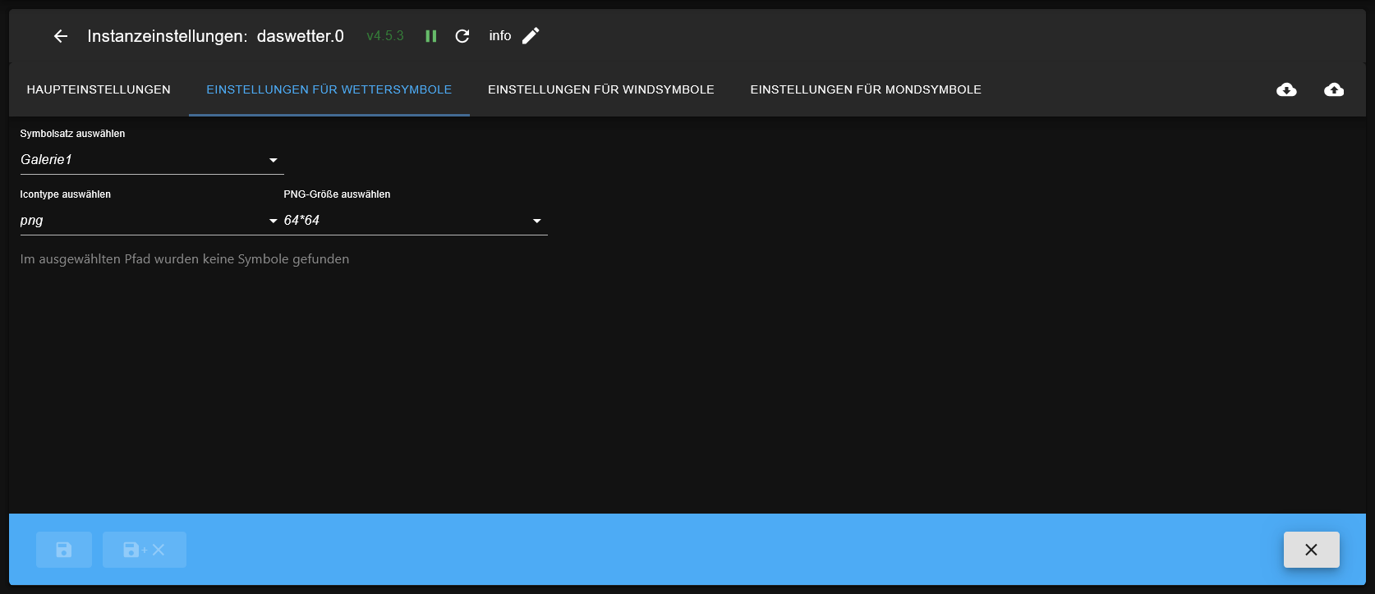Open the Haupteinstellungen tab
Screen dimensions: 1375x594
pos(99,89)
